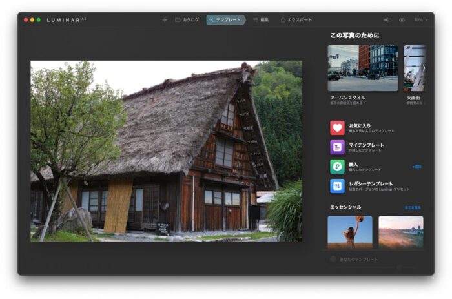Open the zoom percentage dropdown

pyautogui.click(x=420, y=20)
